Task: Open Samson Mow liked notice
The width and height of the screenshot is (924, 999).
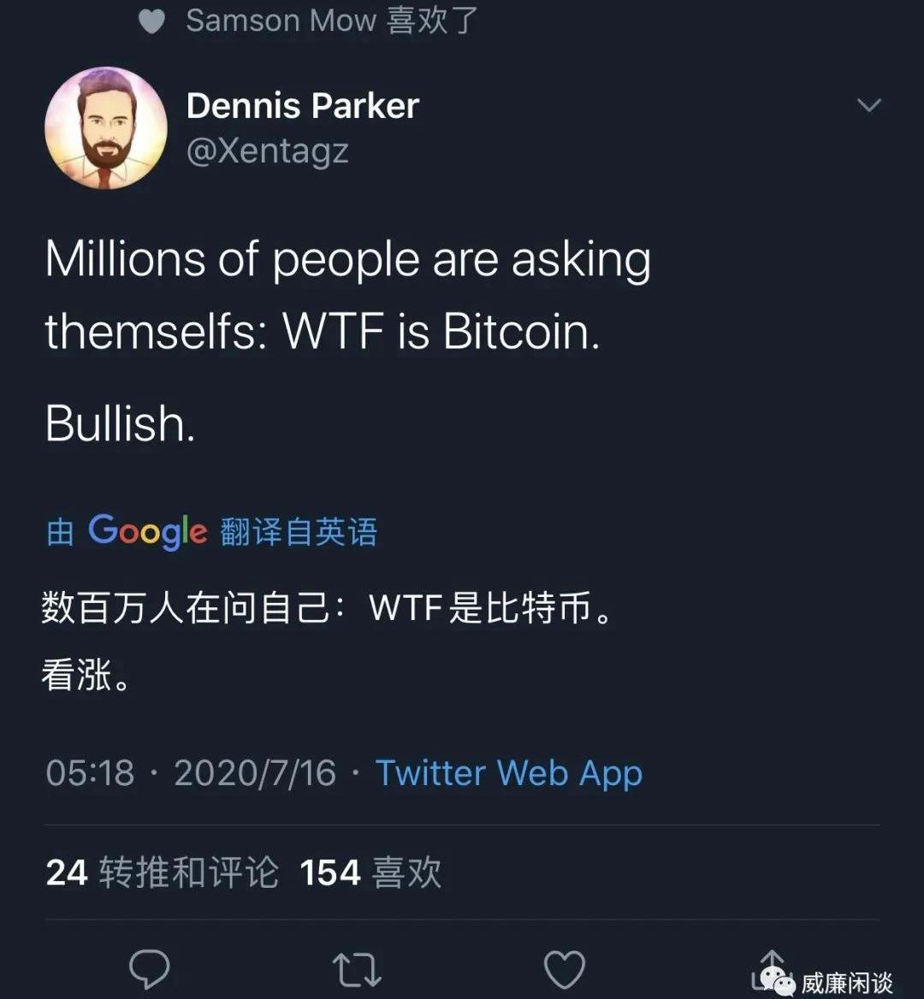Action: pos(331,21)
